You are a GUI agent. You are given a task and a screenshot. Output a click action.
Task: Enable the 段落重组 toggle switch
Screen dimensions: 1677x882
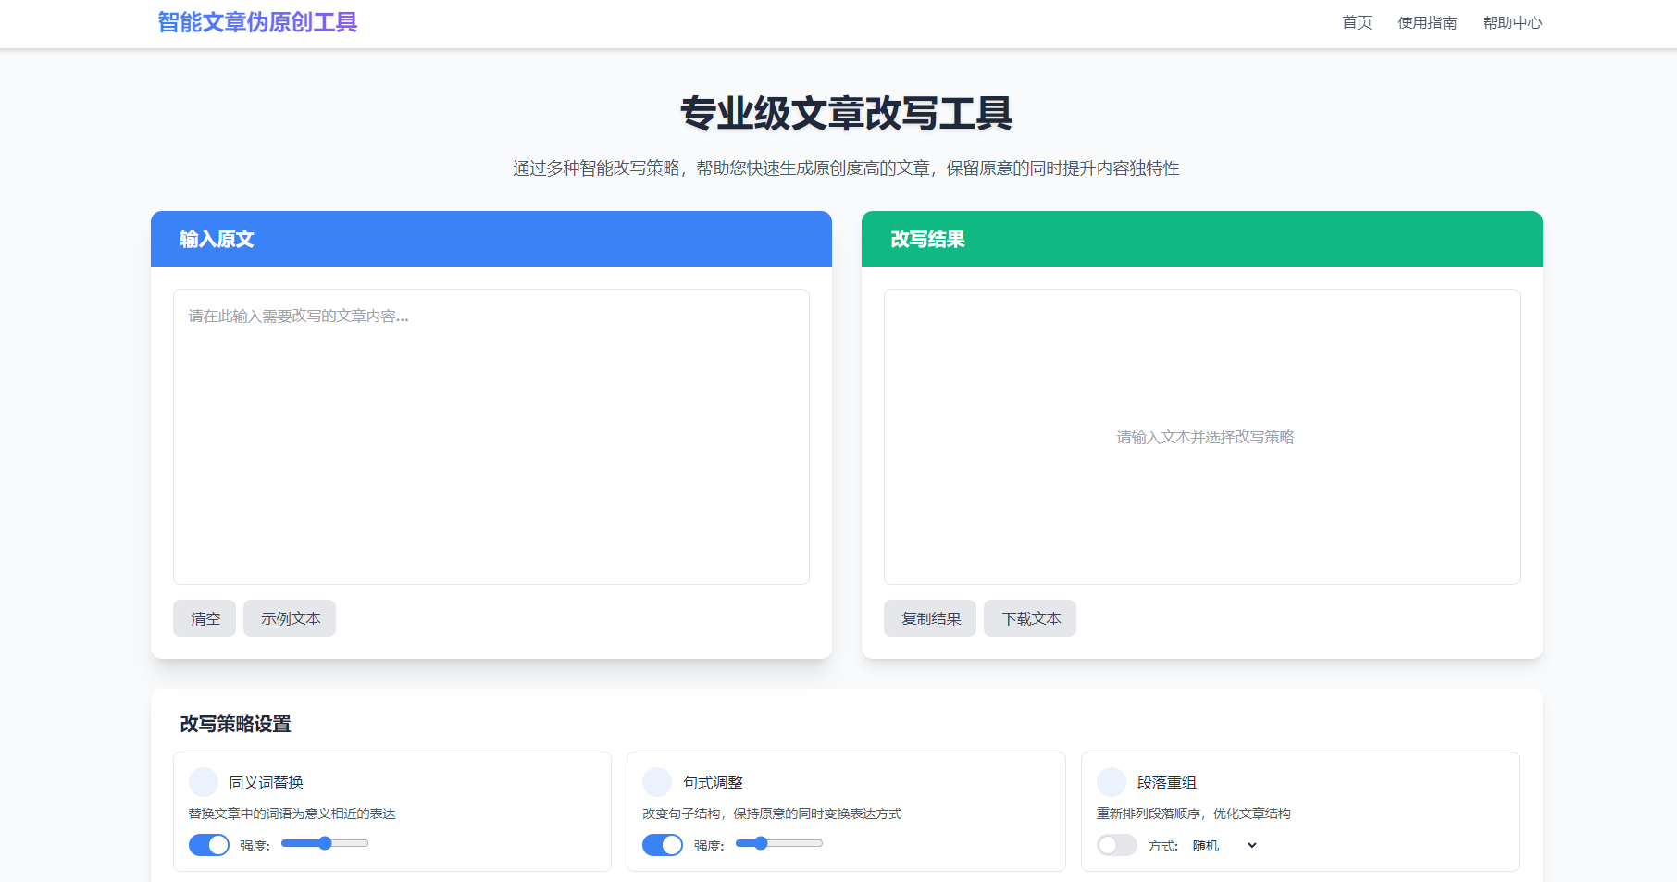[x=1117, y=845]
